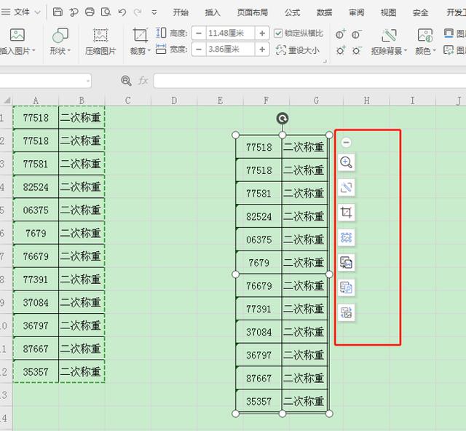Click into the formula bar input

(309, 81)
